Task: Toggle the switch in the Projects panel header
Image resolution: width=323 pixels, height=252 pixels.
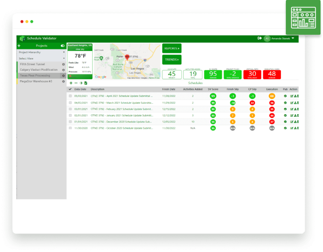Action: click(62, 46)
